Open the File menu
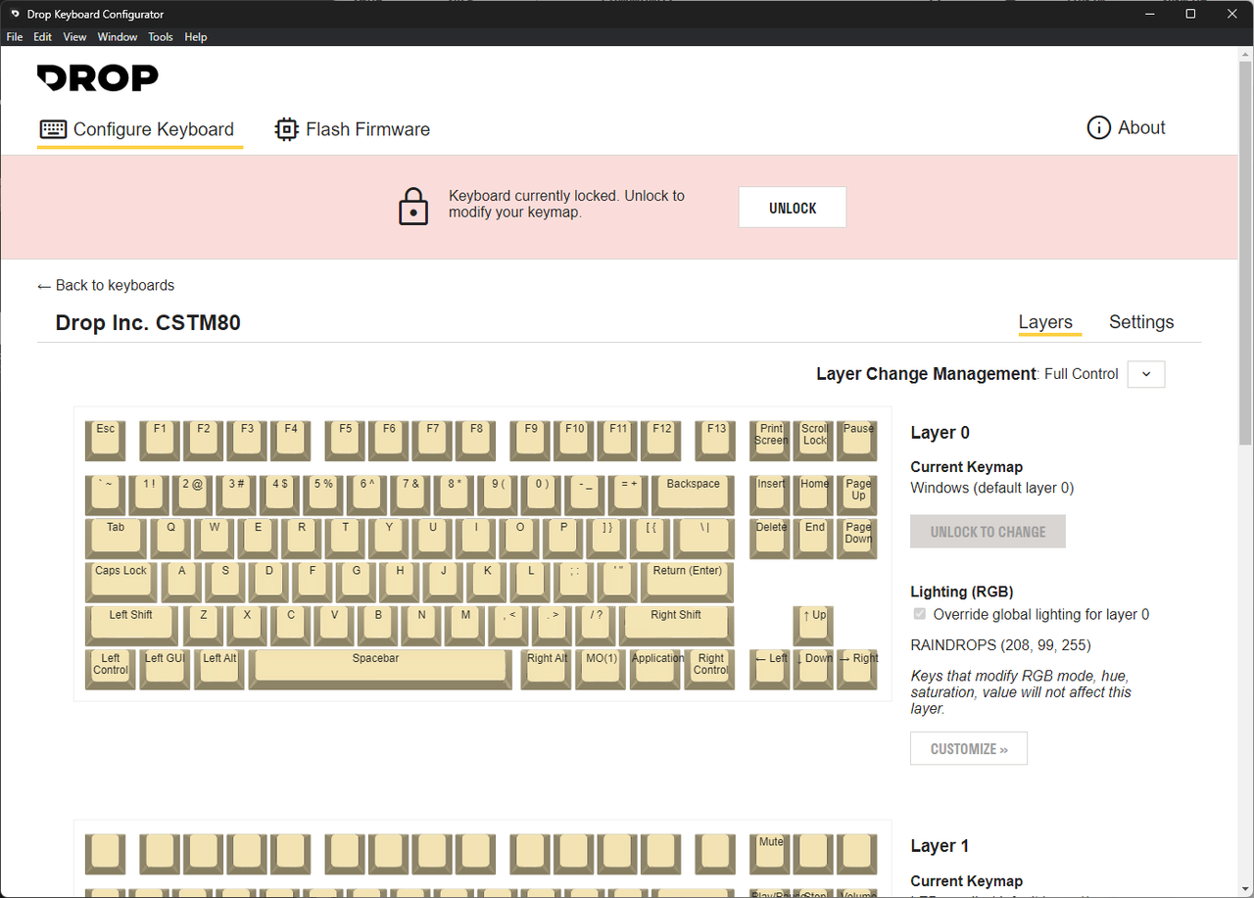 pyautogui.click(x=15, y=37)
